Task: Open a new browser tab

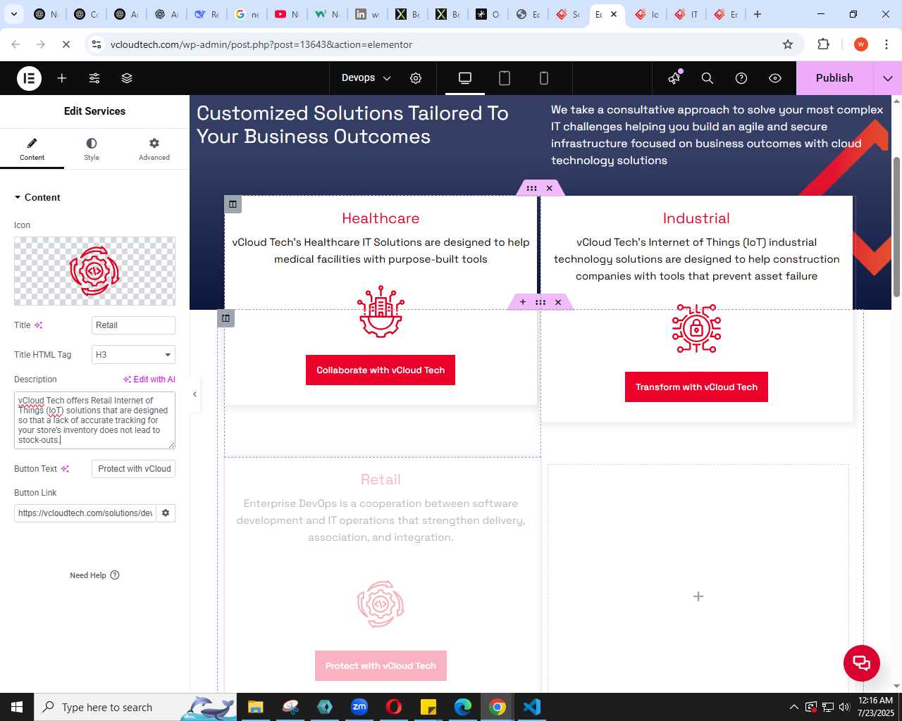Action: pos(758,14)
